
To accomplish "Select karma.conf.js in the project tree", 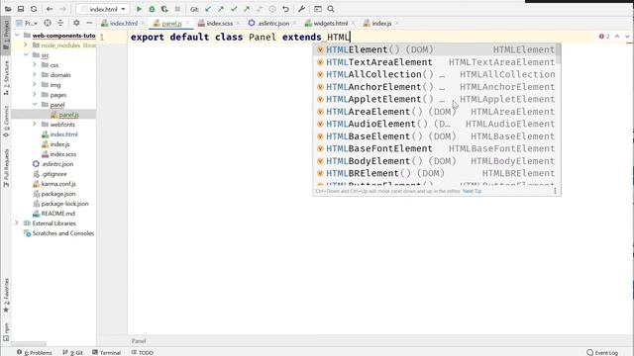I will click(54, 184).
